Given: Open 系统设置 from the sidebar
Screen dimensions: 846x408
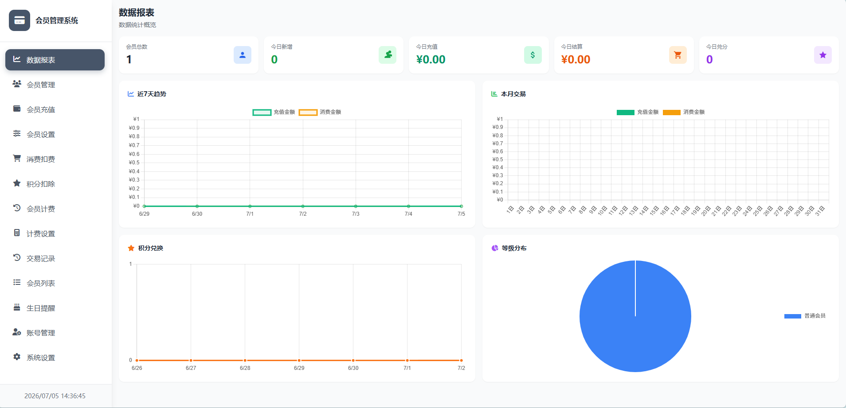Looking at the screenshot, I should click(x=55, y=357).
